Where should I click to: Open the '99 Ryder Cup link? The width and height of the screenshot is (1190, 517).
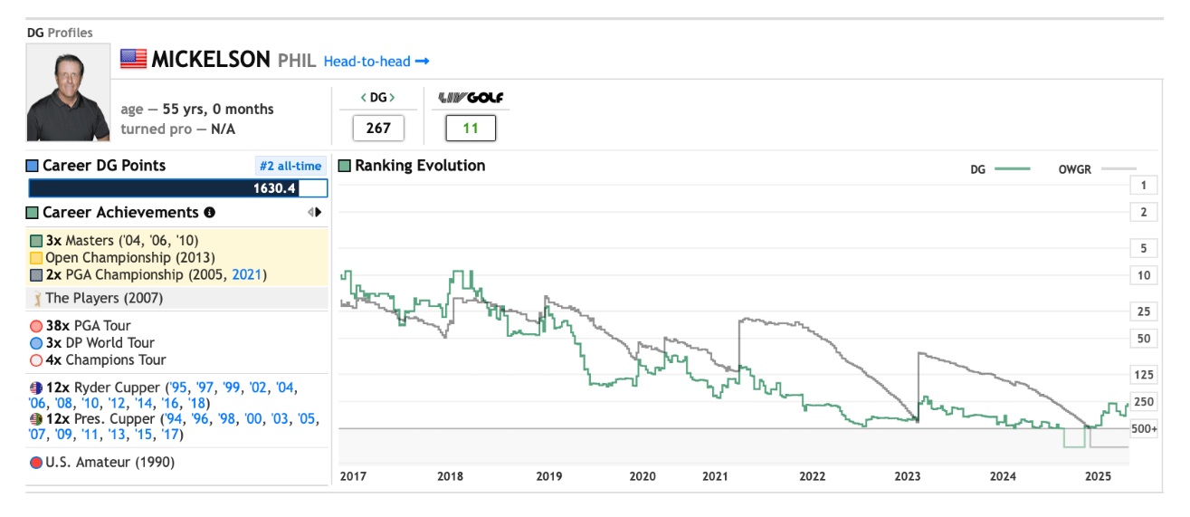pyautogui.click(x=233, y=388)
